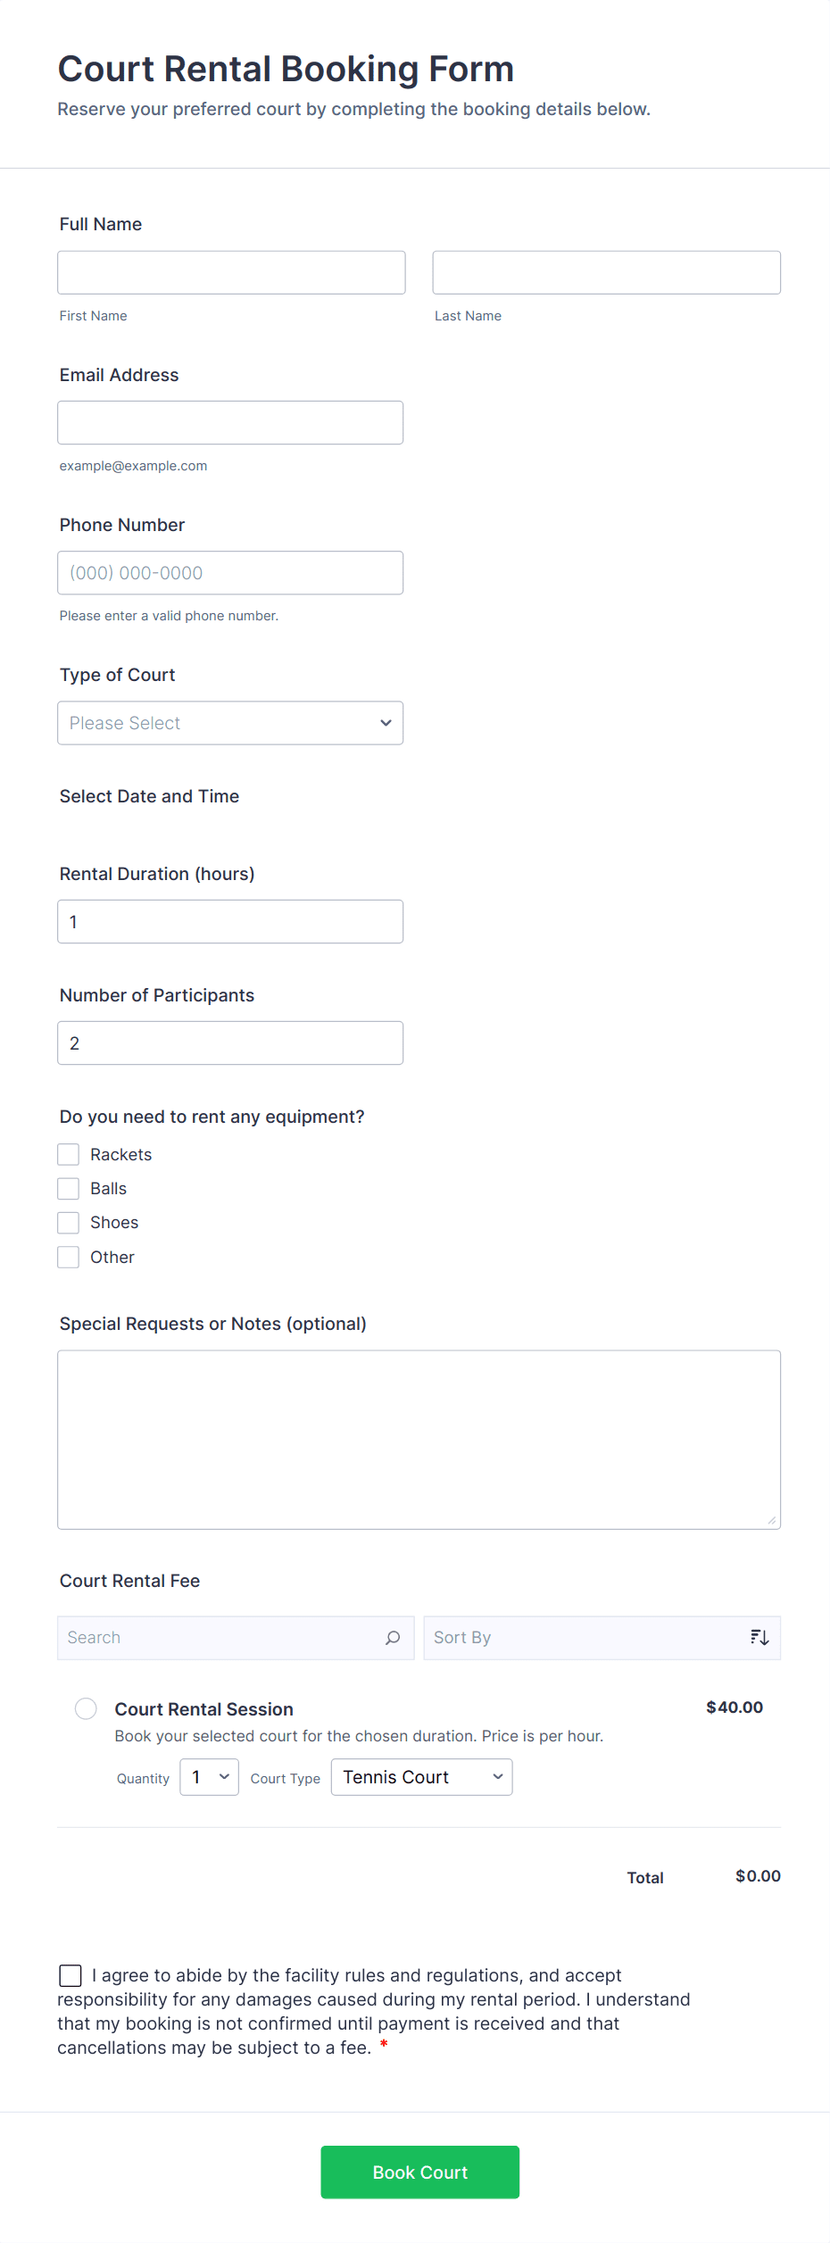Click the Sort By sort-order icon
The height and width of the screenshot is (2243, 830).
click(x=759, y=1638)
